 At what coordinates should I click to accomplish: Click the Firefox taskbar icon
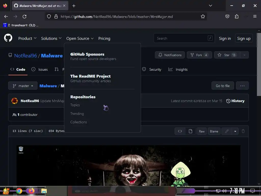pos(31,191)
